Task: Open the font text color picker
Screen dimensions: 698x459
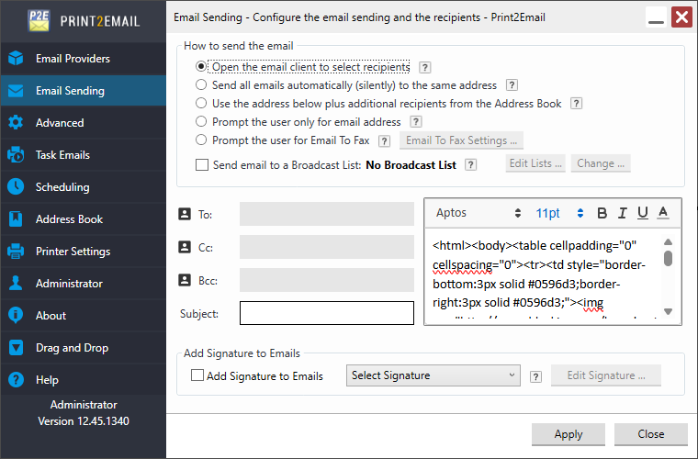Action: [663, 213]
